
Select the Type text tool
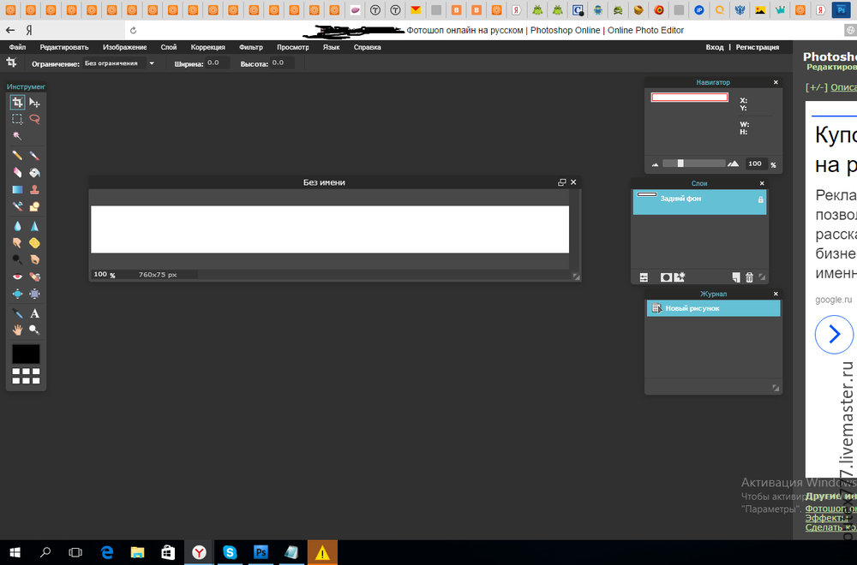(34, 313)
